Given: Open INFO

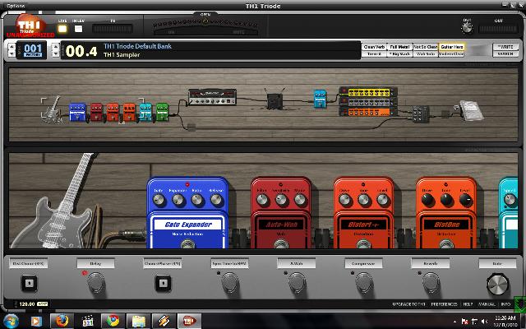Looking at the screenshot, I should coord(505,304).
